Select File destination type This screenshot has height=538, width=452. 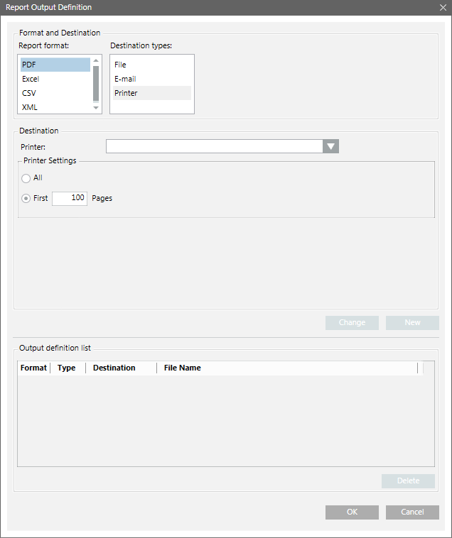point(151,65)
